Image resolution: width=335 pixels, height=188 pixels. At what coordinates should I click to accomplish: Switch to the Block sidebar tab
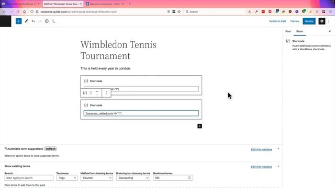[x=299, y=31]
